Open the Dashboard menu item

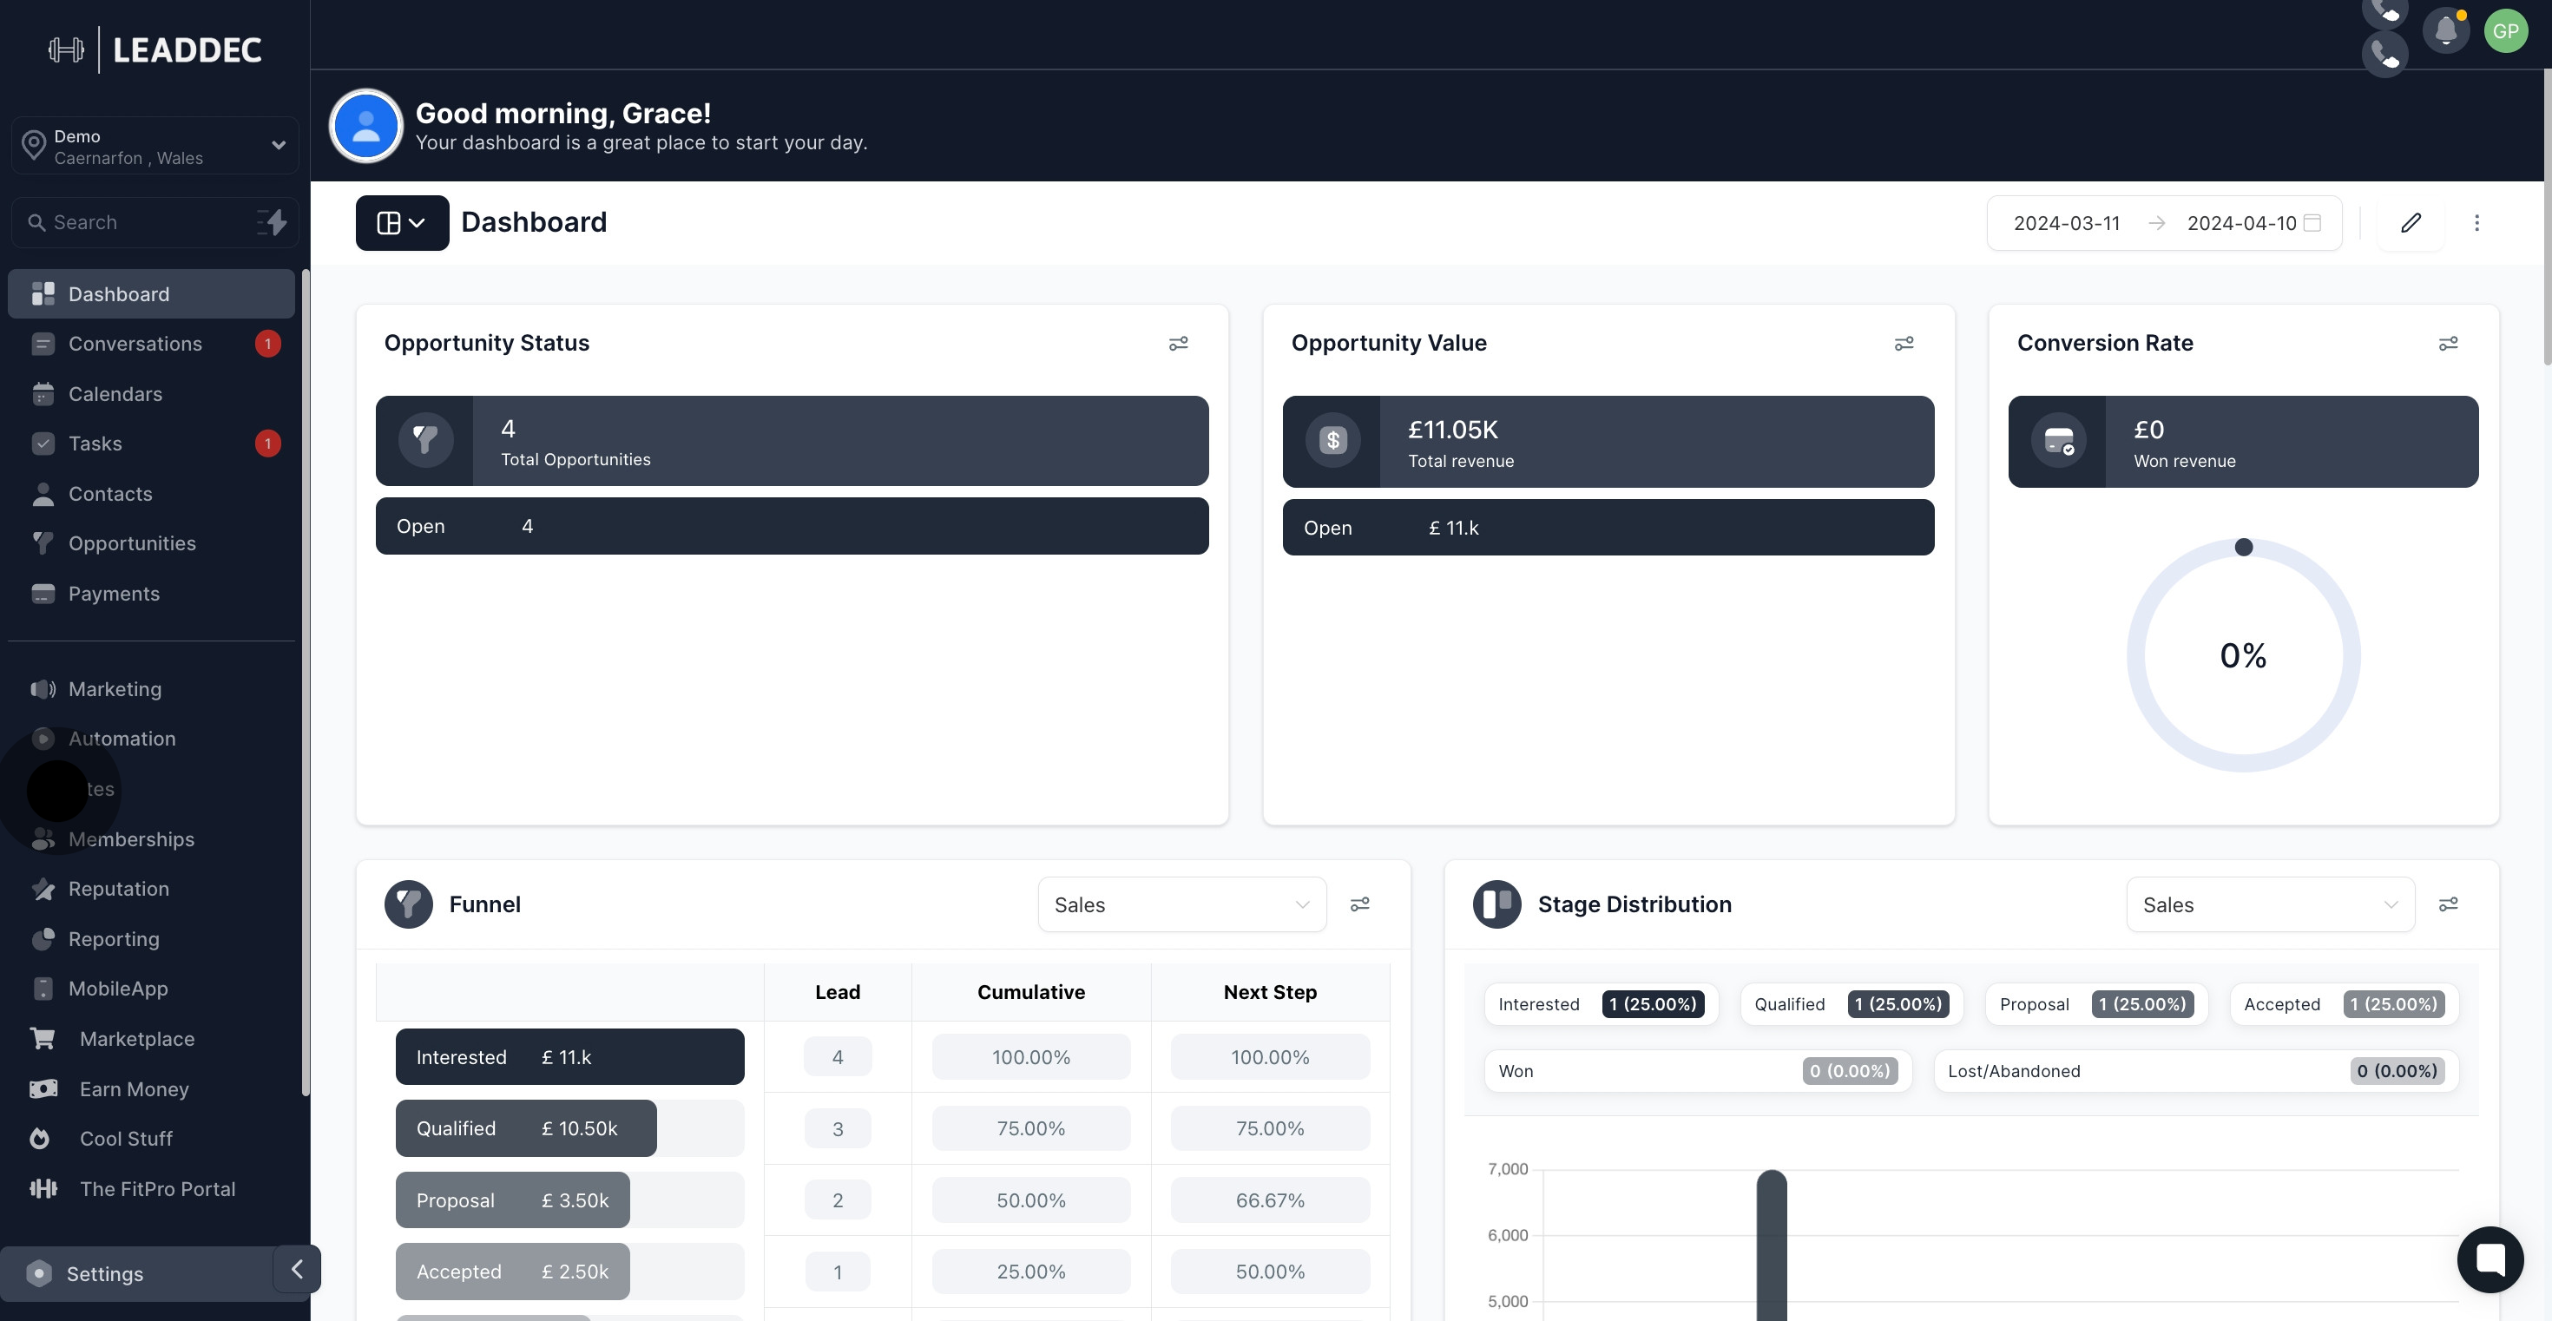pyautogui.click(x=150, y=294)
